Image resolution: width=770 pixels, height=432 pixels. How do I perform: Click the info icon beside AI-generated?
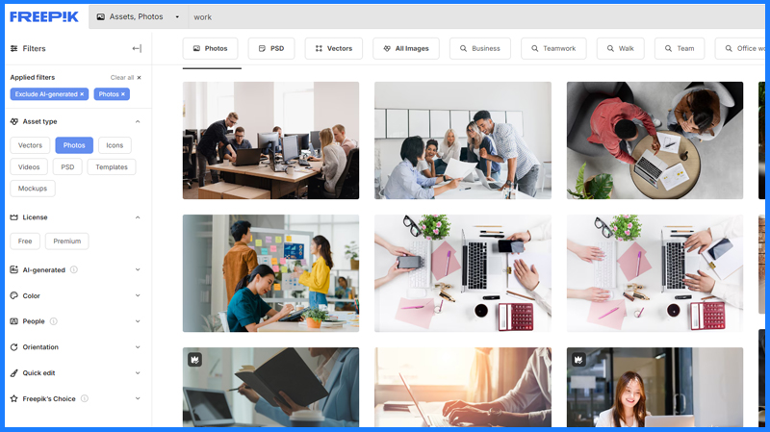click(x=74, y=269)
